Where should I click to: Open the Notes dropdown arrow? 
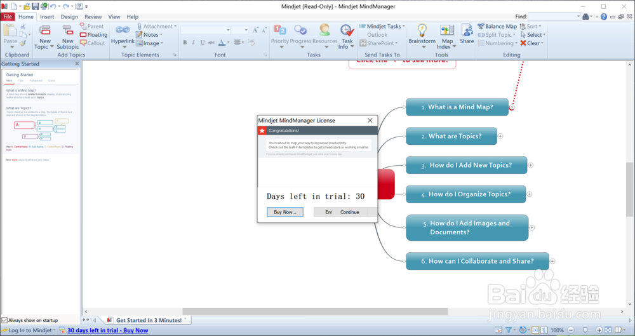point(161,35)
